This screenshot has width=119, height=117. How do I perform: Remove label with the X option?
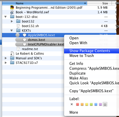[x=72, y=104]
